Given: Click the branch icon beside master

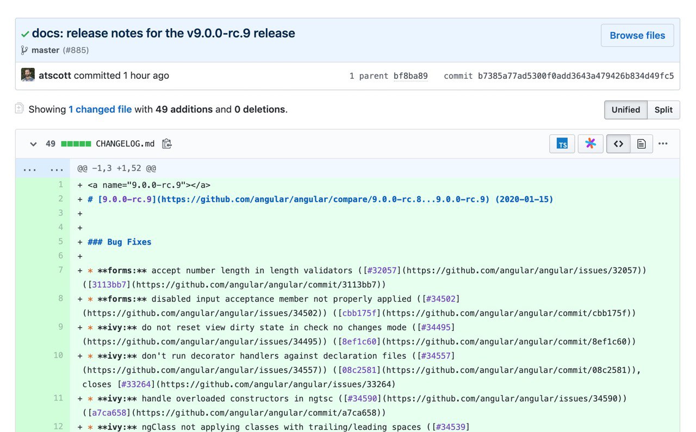Looking at the screenshot, I should point(24,50).
